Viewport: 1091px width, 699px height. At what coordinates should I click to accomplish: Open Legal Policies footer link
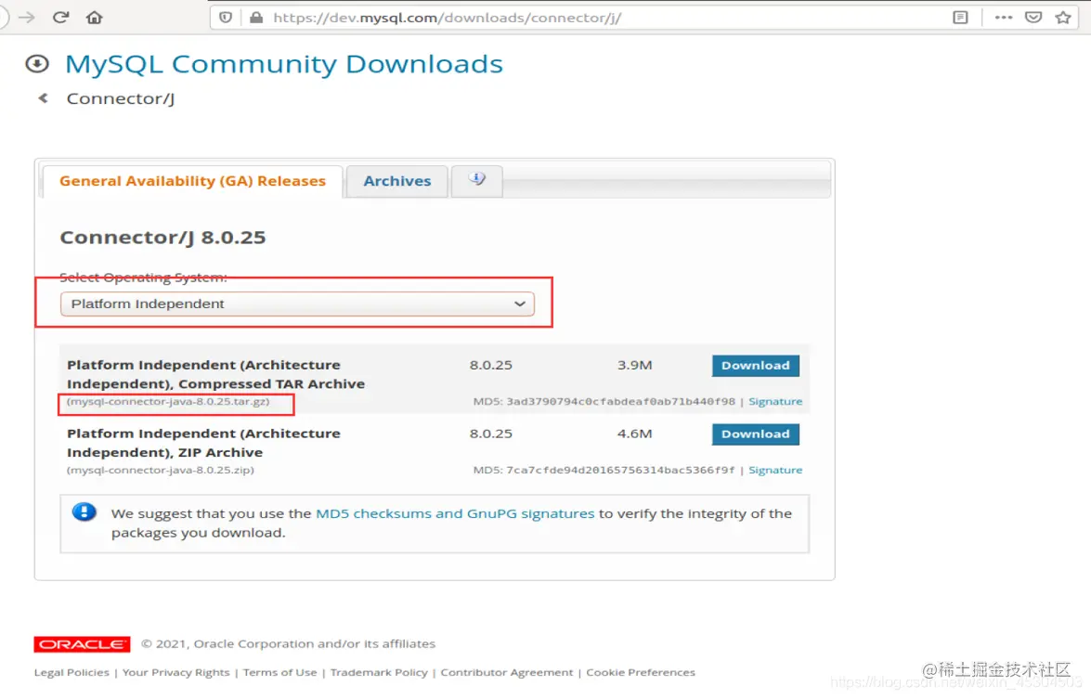click(71, 673)
